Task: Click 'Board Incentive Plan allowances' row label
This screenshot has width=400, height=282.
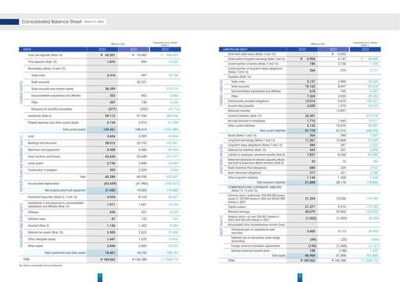Action: [x=247, y=167]
